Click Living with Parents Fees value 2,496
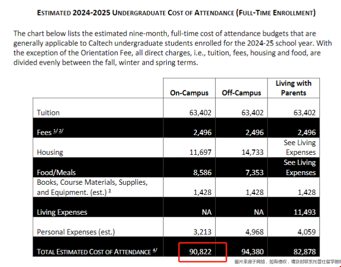Screen dimensions: 341x267 click(307, 133)
